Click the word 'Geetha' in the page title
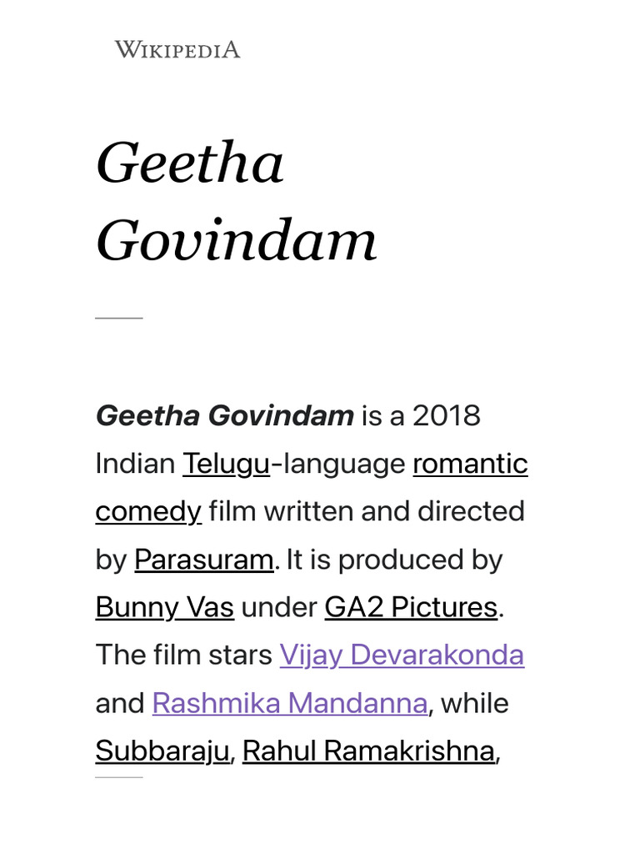Image resolution: width=640 pixels, height=854 pixels. click(190, 163)
